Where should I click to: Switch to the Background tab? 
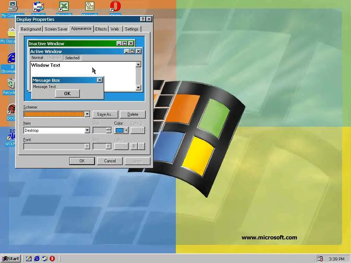31,29
